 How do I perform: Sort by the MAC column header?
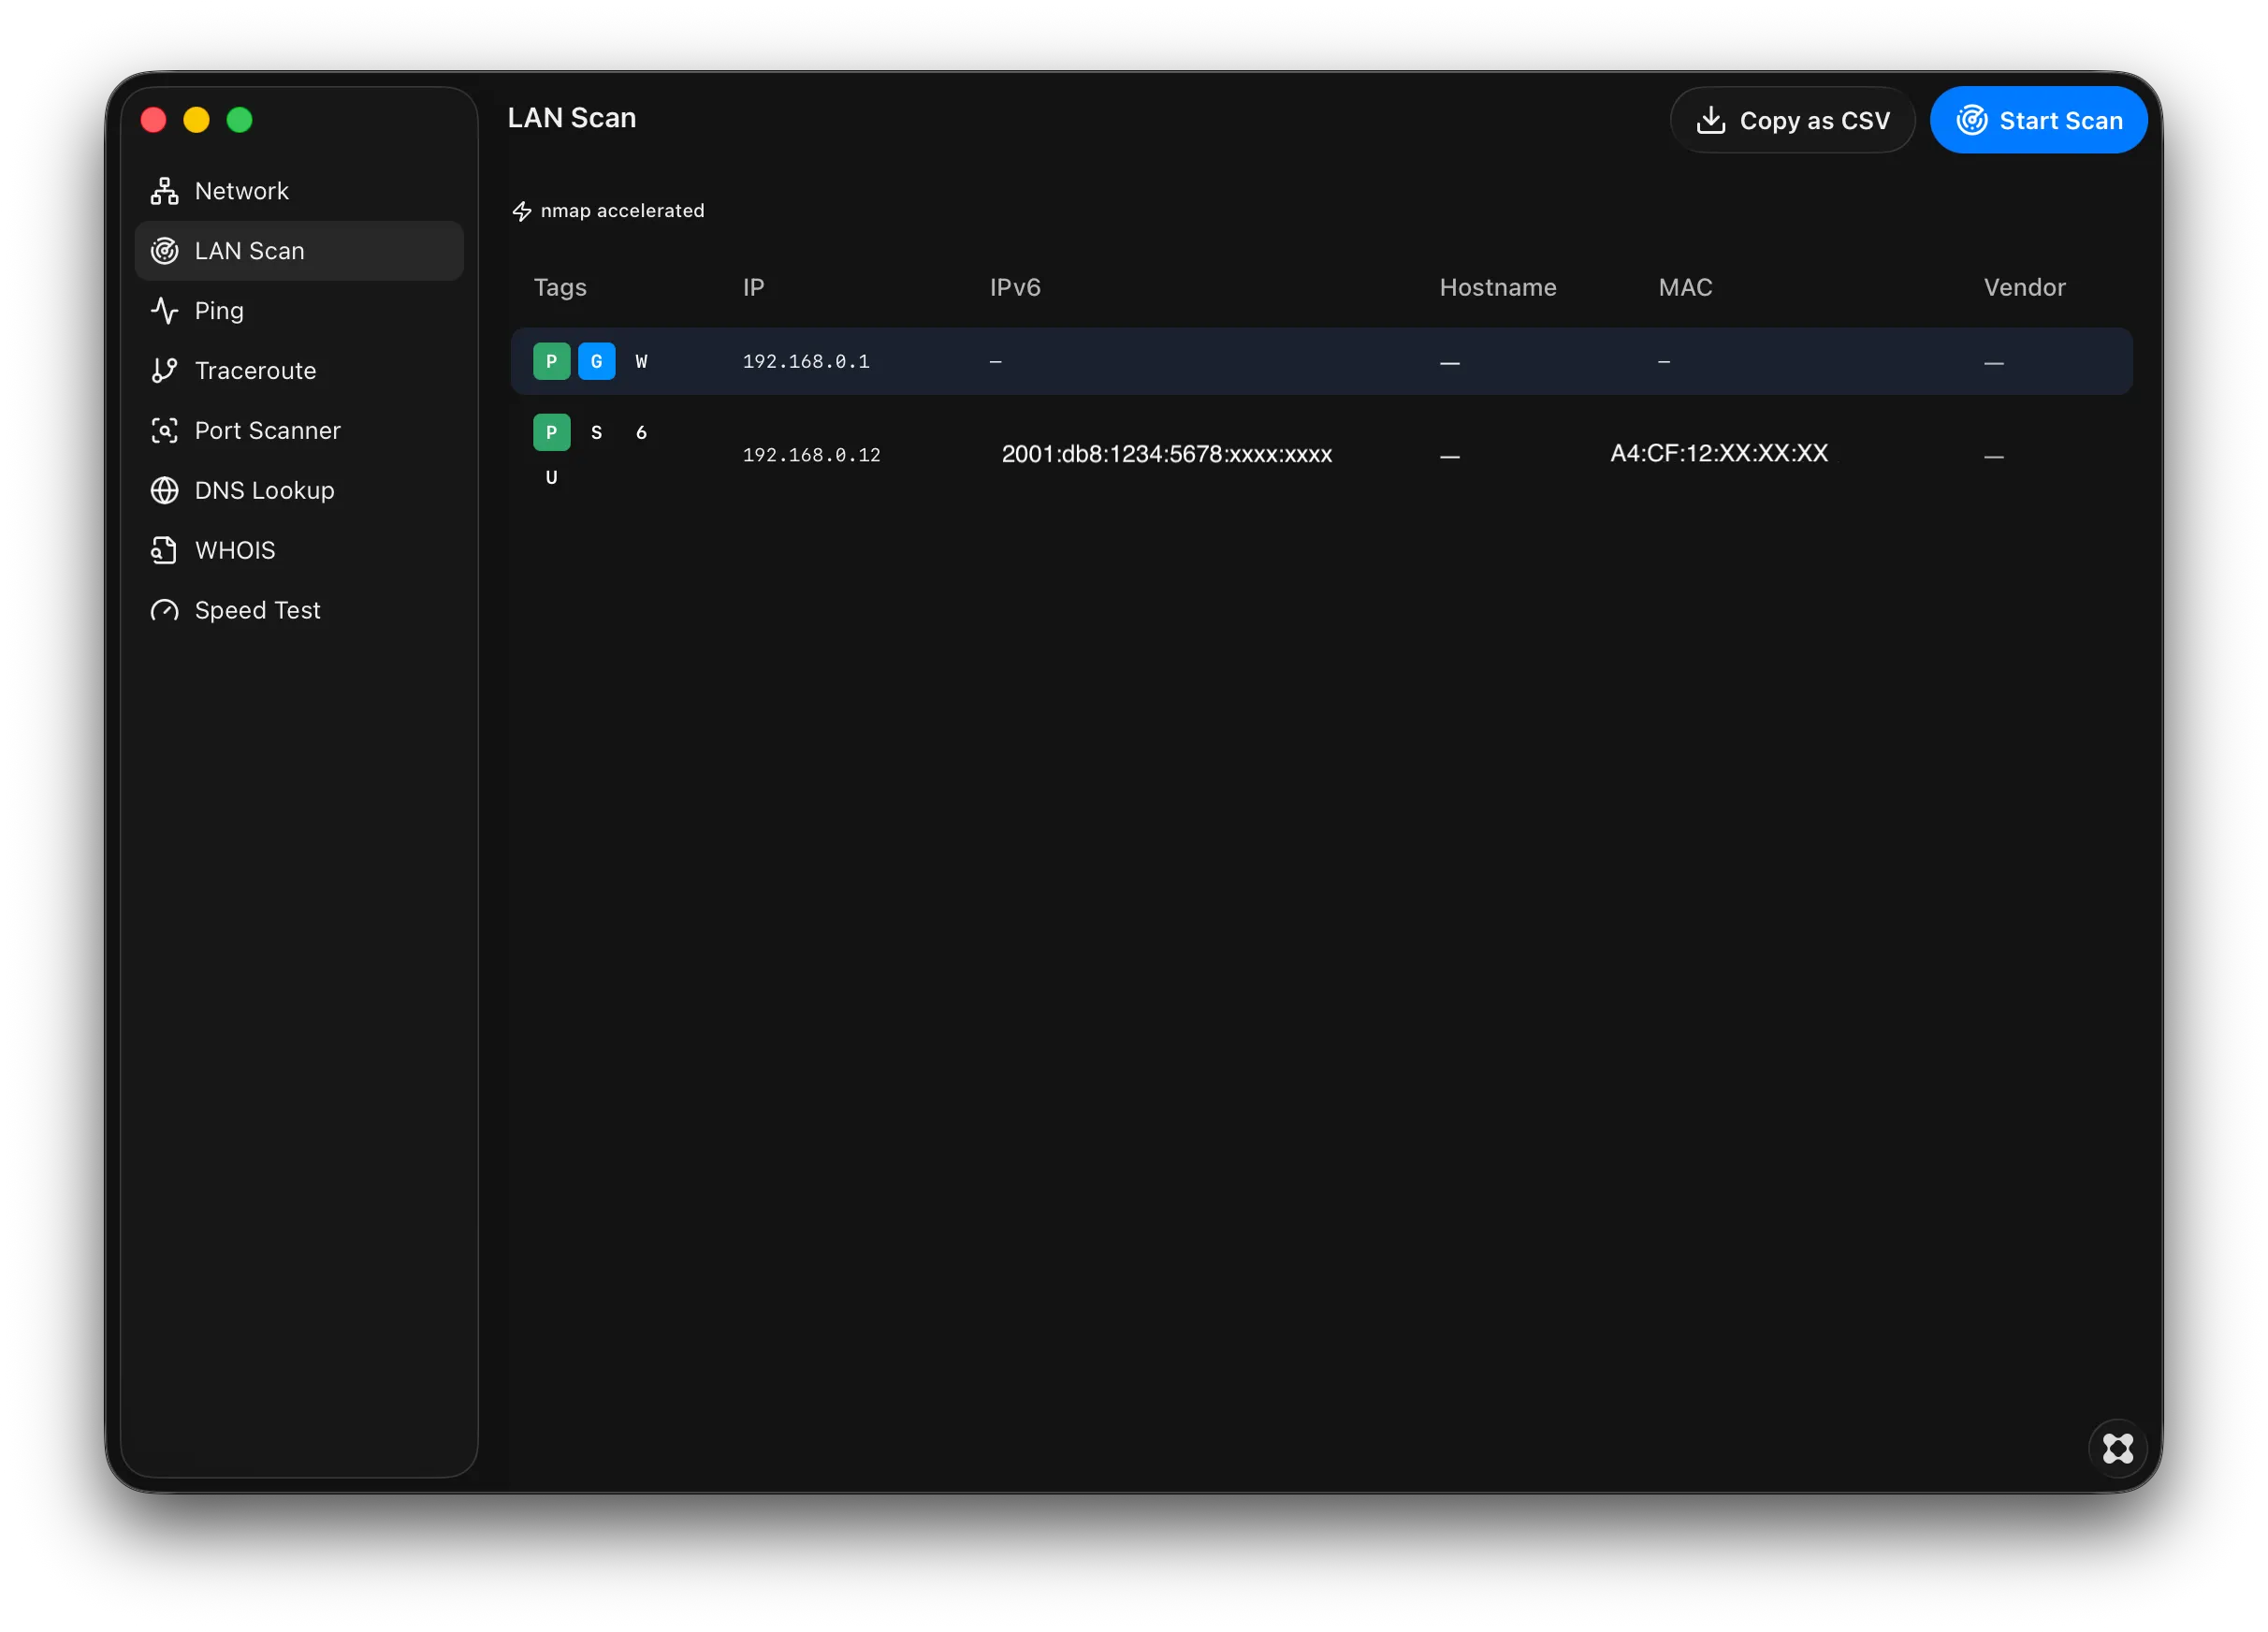[1685, 288]
